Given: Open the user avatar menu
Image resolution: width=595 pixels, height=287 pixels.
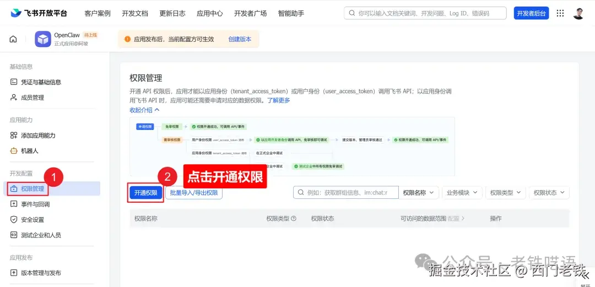Looking at the screenshot, I should coord(578,13).
